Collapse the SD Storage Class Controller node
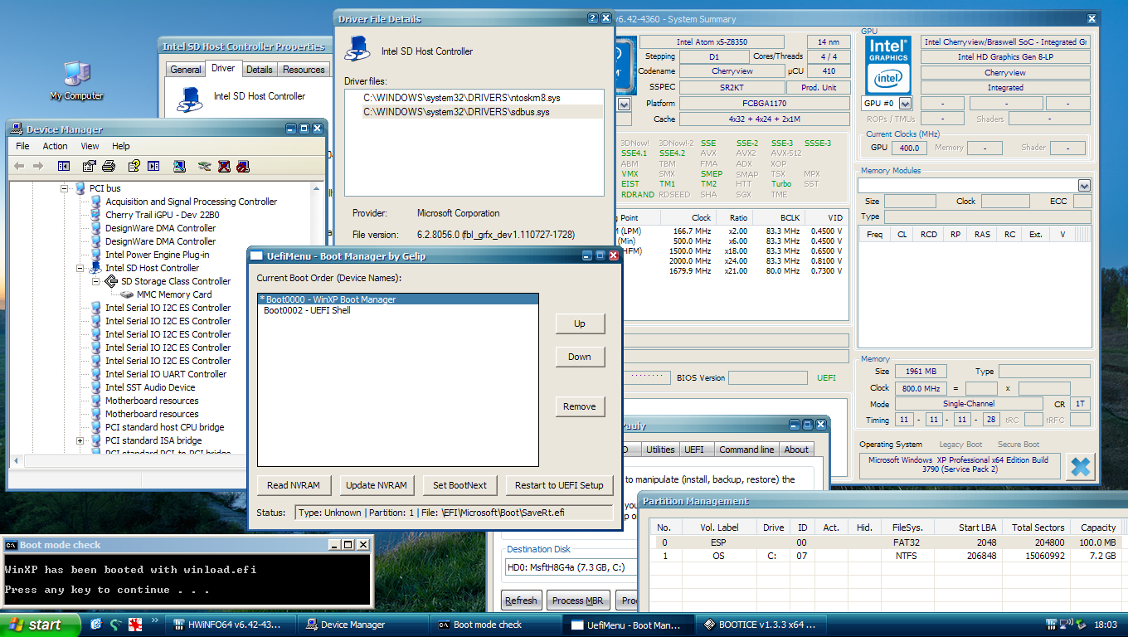Image resolution: width=1128 pixels, height=637 pixels. [96, 281]
